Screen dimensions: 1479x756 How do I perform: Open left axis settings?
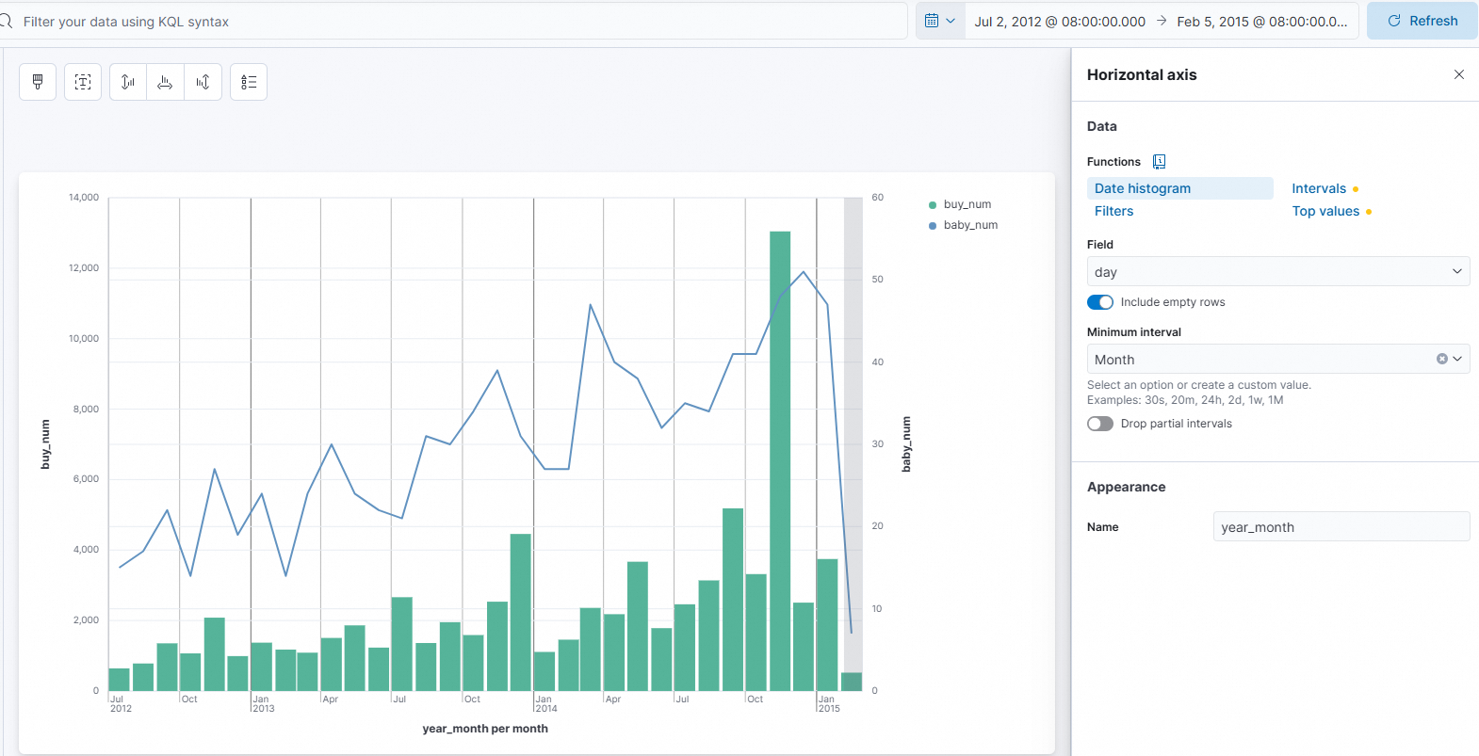pyautogui.click(x=128, y=82)
